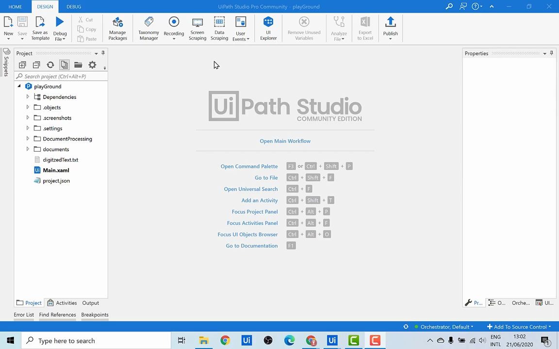559x349 pixels.
Task: Start Data Scraping
Action: pyautogui.click(x=219, y=28)
